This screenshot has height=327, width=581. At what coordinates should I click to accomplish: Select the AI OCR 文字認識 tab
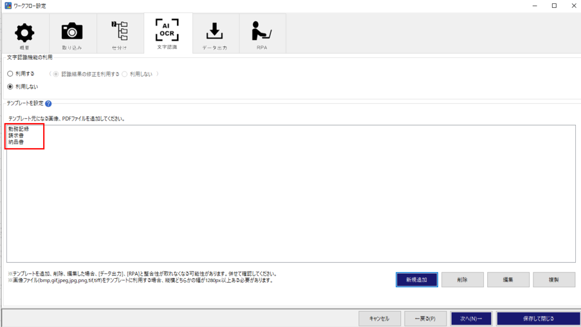click(x=167, y=33)
